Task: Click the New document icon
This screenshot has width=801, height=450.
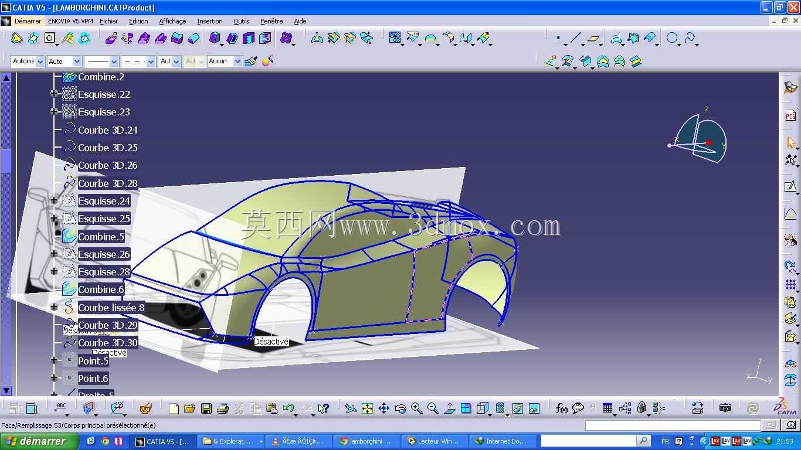Action: click(x=174, y=408)
